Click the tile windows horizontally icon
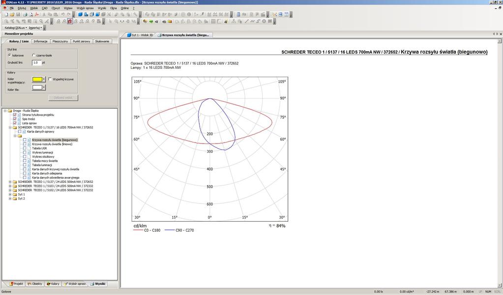 (x=280, y=14)
